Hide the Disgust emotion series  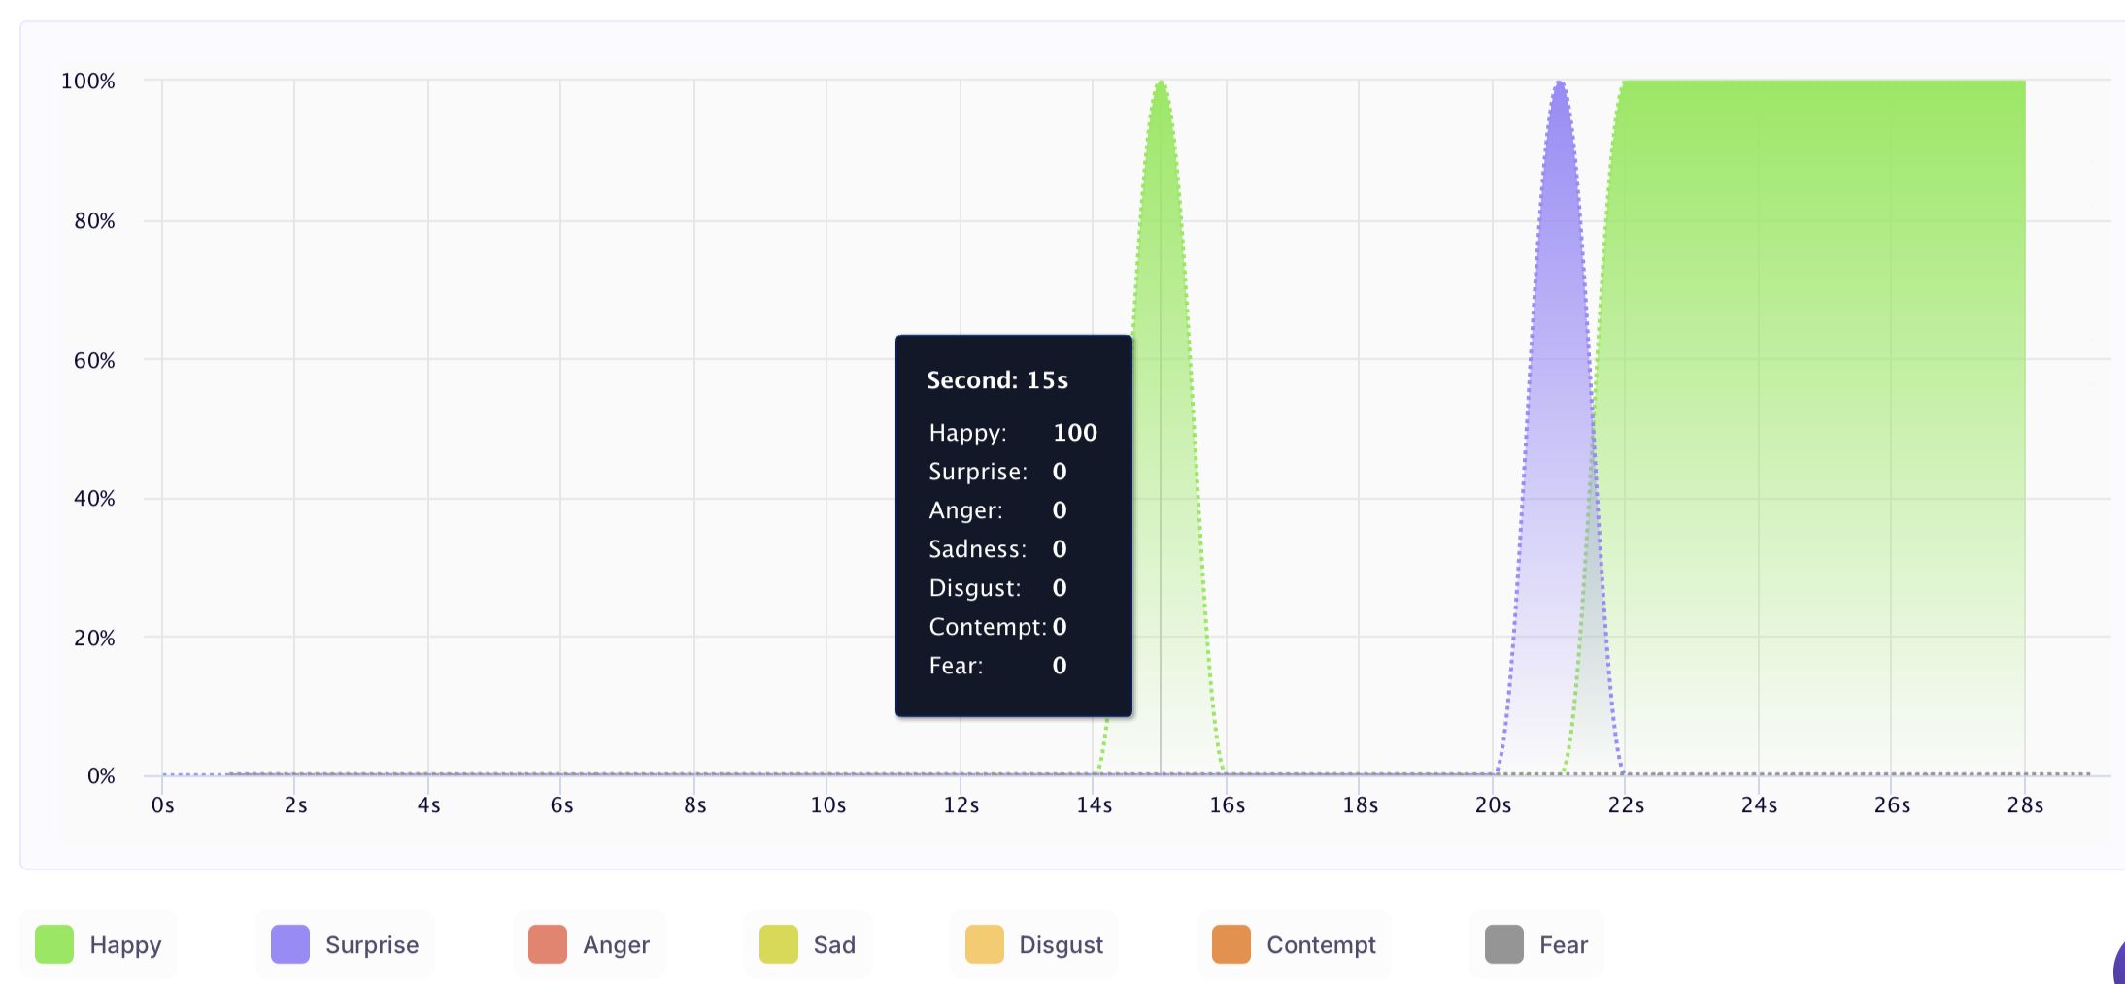point(1034,944)
